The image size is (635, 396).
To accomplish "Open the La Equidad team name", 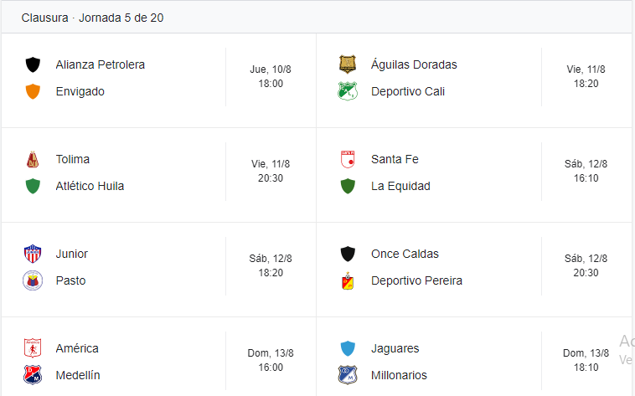I will (x=400, y=186).
